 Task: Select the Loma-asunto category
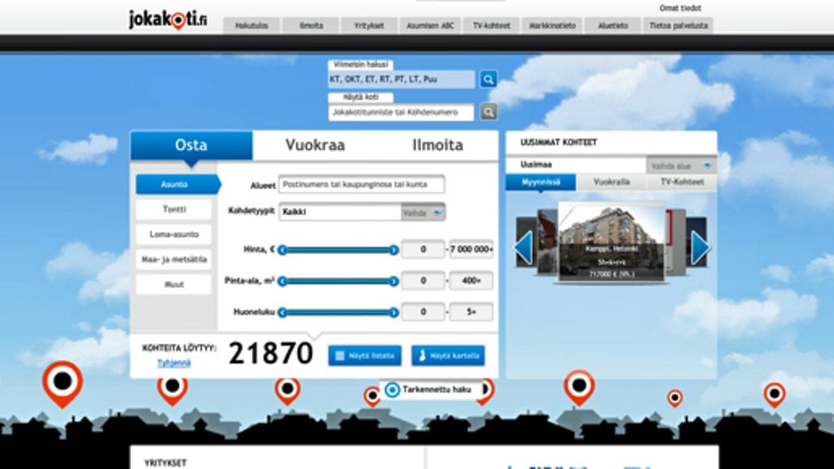173,234
